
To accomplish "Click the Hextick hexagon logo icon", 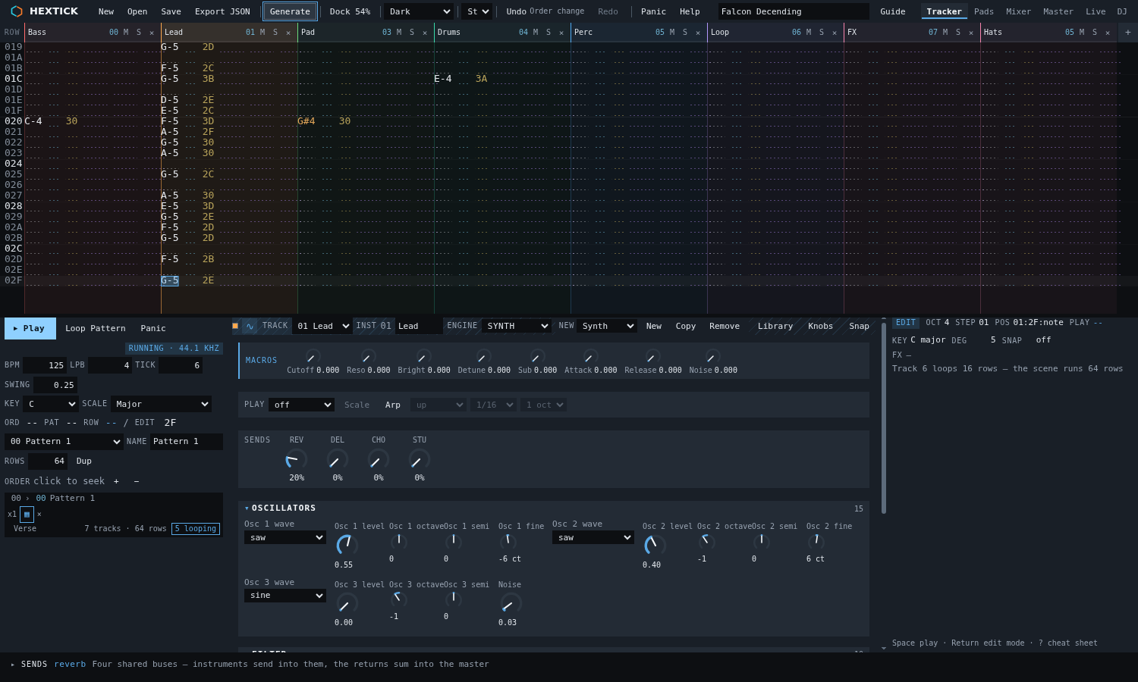I will coord(16,11).
